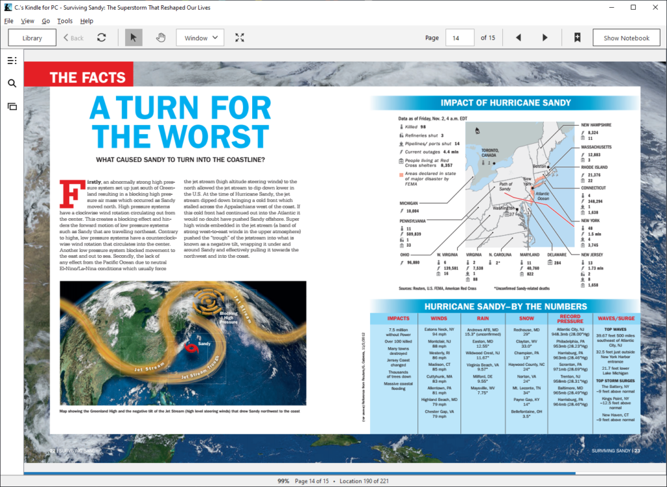
Task: Click the 'MASSACHUSETTS' map label
Action: click(597, 147)
